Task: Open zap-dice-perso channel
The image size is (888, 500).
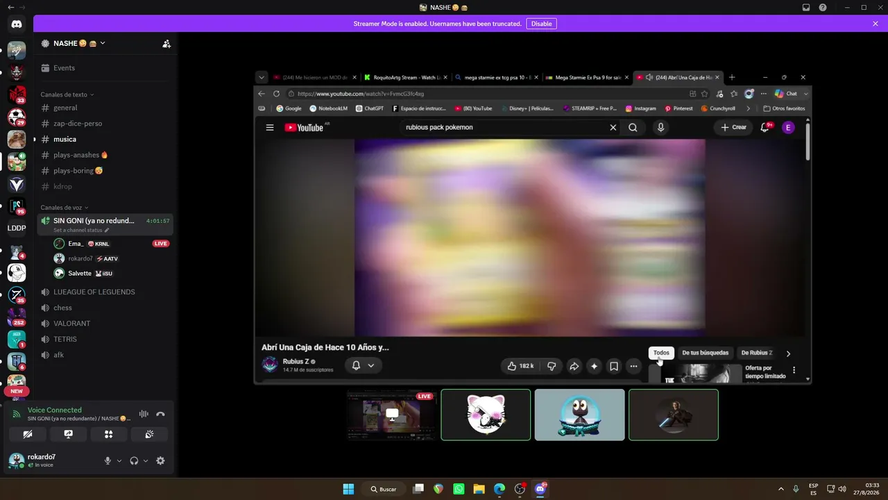Action: 105,124
